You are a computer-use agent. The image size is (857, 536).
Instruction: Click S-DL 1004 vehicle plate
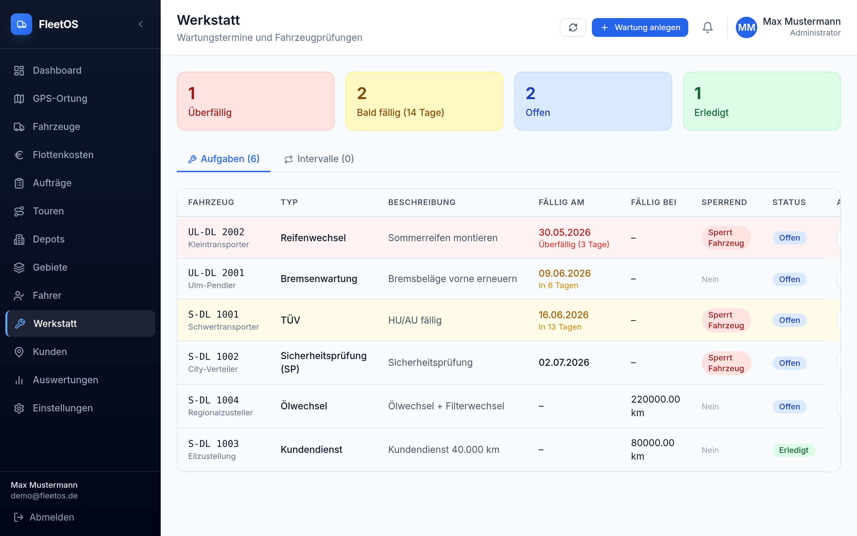tap(213, 400)
